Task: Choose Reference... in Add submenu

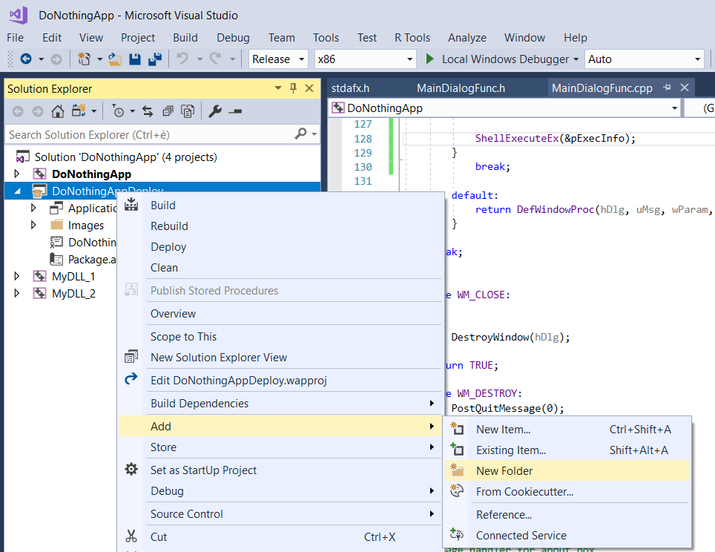Action: pos(567,515)
